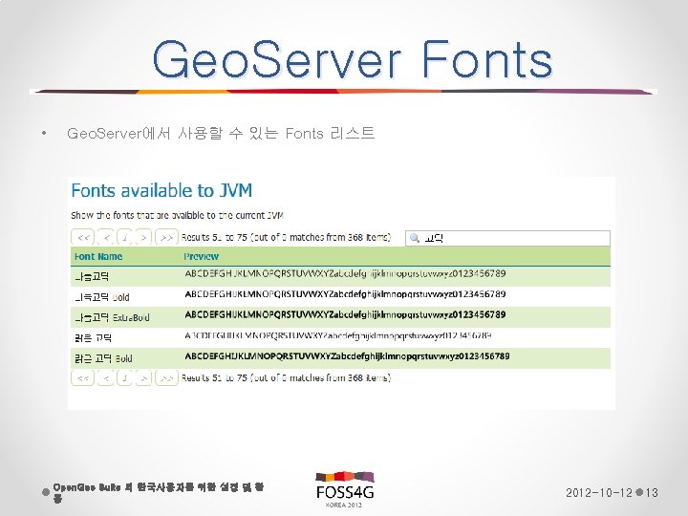Click the slide number '13'

coord(652,493)
